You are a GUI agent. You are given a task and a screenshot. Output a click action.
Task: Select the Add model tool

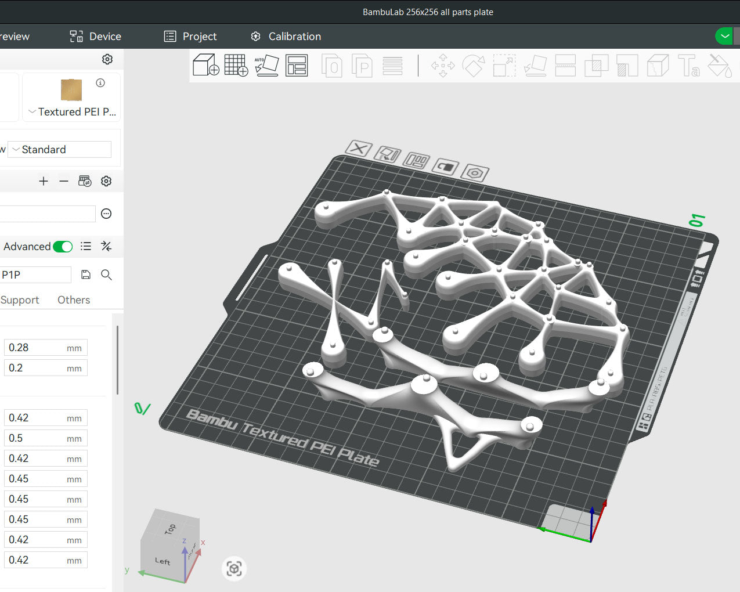(x=205, y=66)
